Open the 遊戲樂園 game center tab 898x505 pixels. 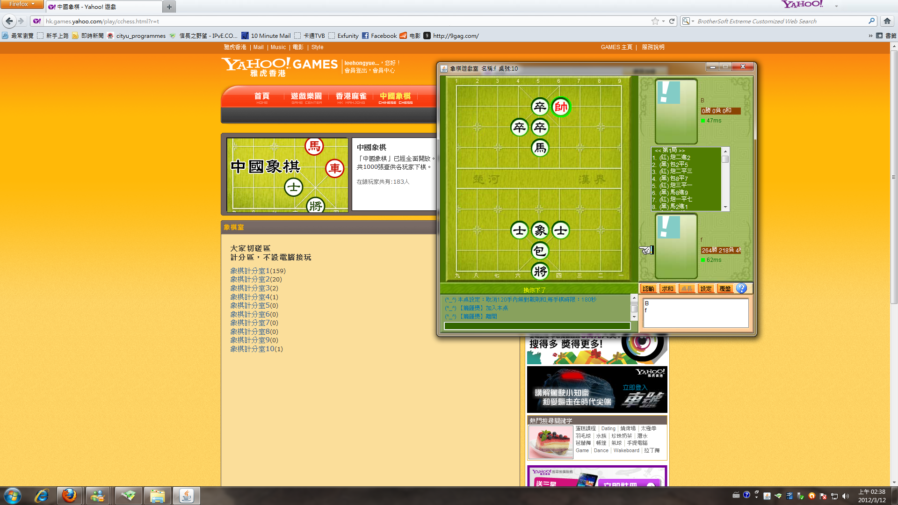click(x=306, y=97)
